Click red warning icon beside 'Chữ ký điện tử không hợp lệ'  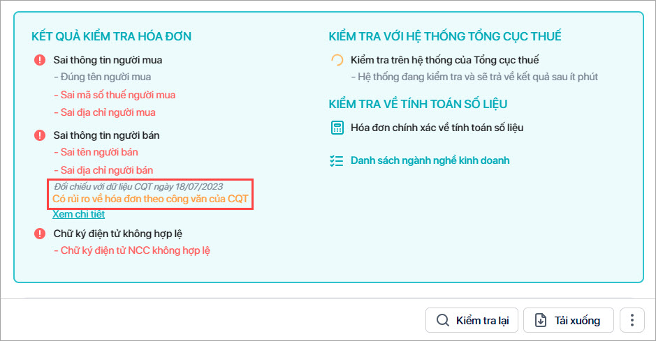pos(40,234)
